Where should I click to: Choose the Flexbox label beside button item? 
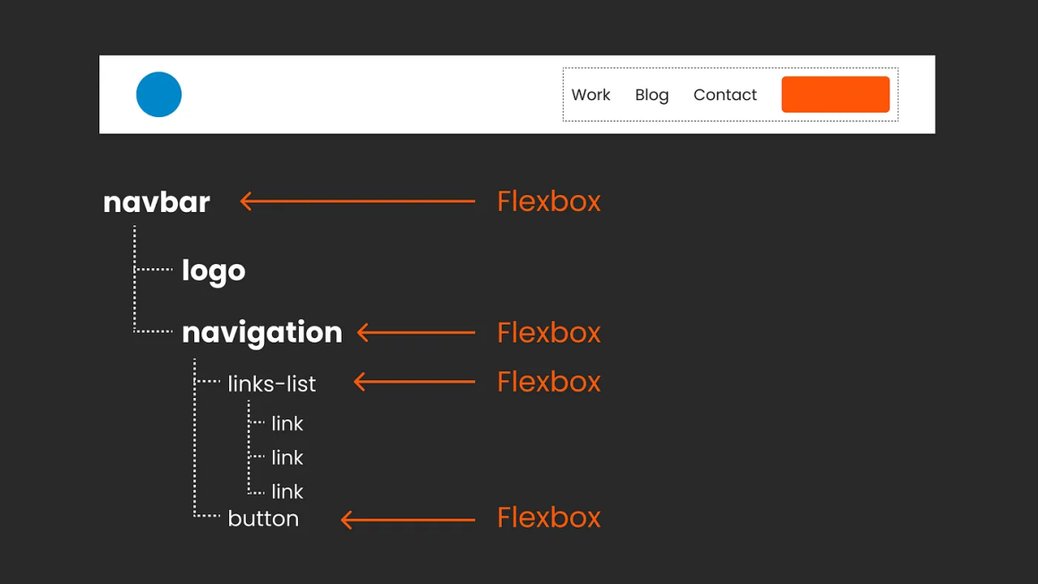(549, 518)
